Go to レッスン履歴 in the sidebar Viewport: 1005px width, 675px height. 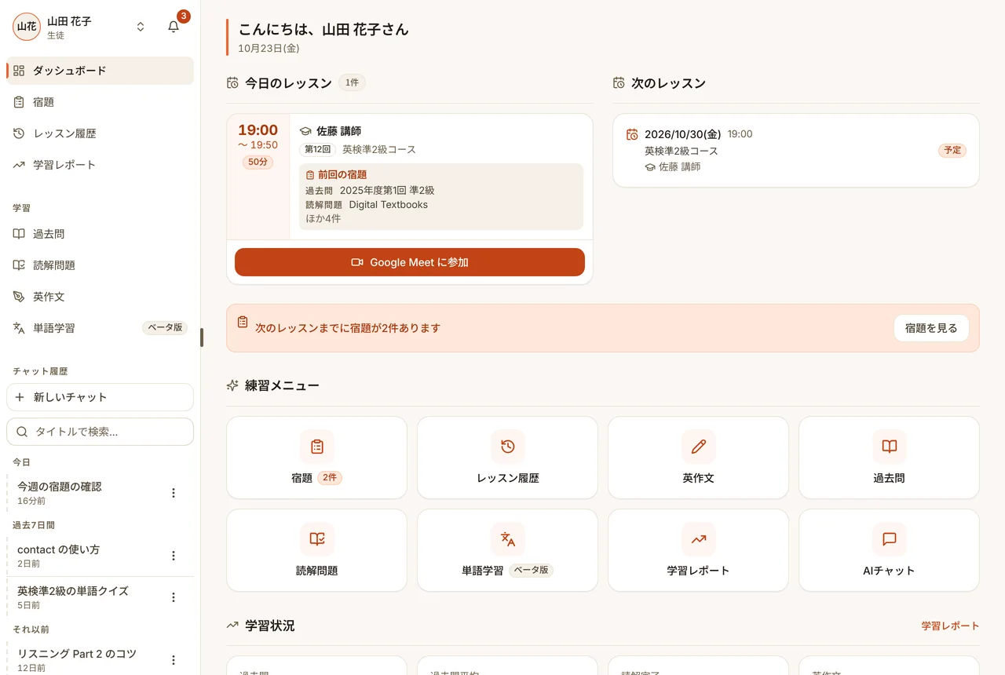coord(100,133)
